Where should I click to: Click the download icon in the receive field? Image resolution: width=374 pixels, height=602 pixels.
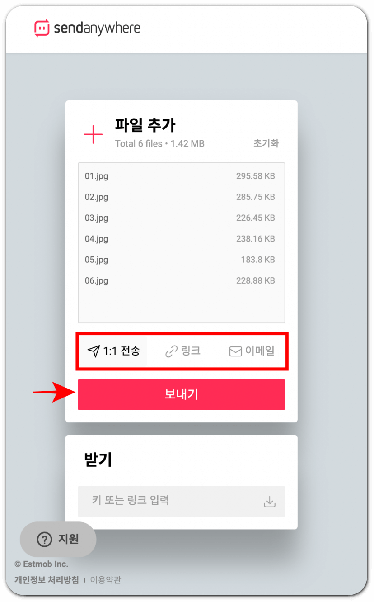[x=270, y=502]
